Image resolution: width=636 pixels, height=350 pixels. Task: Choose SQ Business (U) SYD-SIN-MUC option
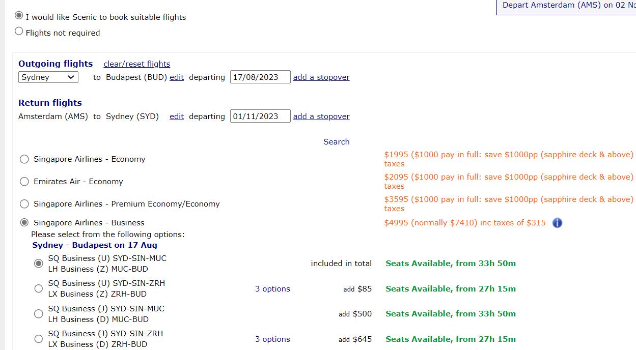(x=38, y=264)
